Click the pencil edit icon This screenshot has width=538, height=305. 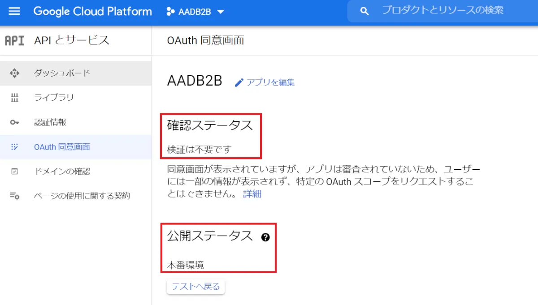click(x=239, y=82)
